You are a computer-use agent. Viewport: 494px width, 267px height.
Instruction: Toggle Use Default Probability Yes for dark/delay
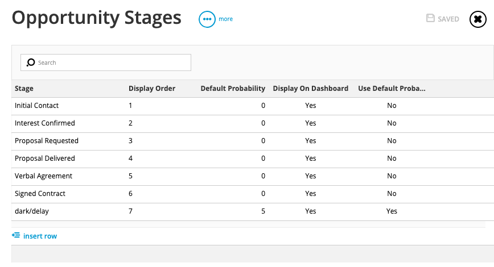(392, 211)
